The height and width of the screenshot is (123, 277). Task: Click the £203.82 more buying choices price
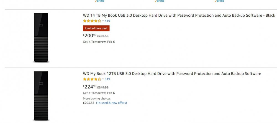click(89, 103)
